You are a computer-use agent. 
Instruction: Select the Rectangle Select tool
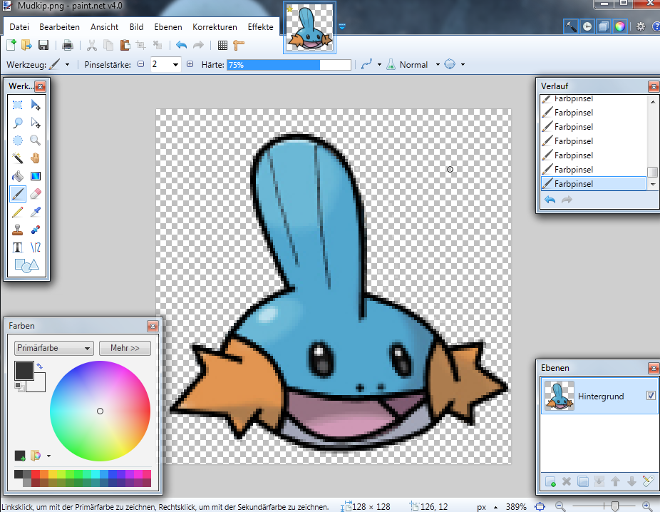pos(17,105)
